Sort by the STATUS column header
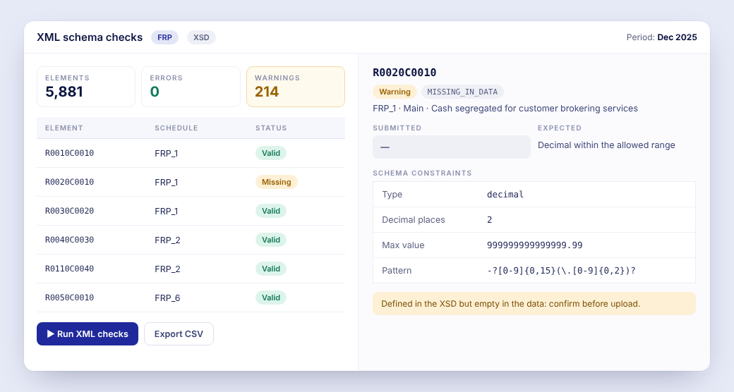This screenshot has width=734, height=392. click(x=271, y=128)
